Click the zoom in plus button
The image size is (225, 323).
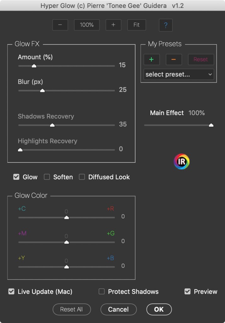[x=113, y=25]
